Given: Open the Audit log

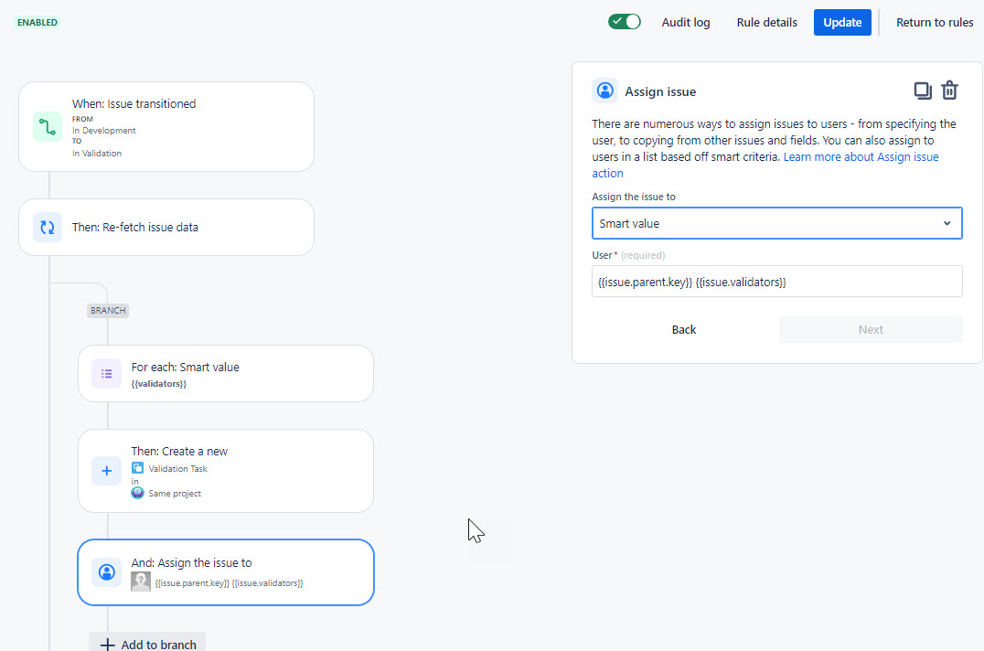Looking at the screenshot, I should coord(685,23).
